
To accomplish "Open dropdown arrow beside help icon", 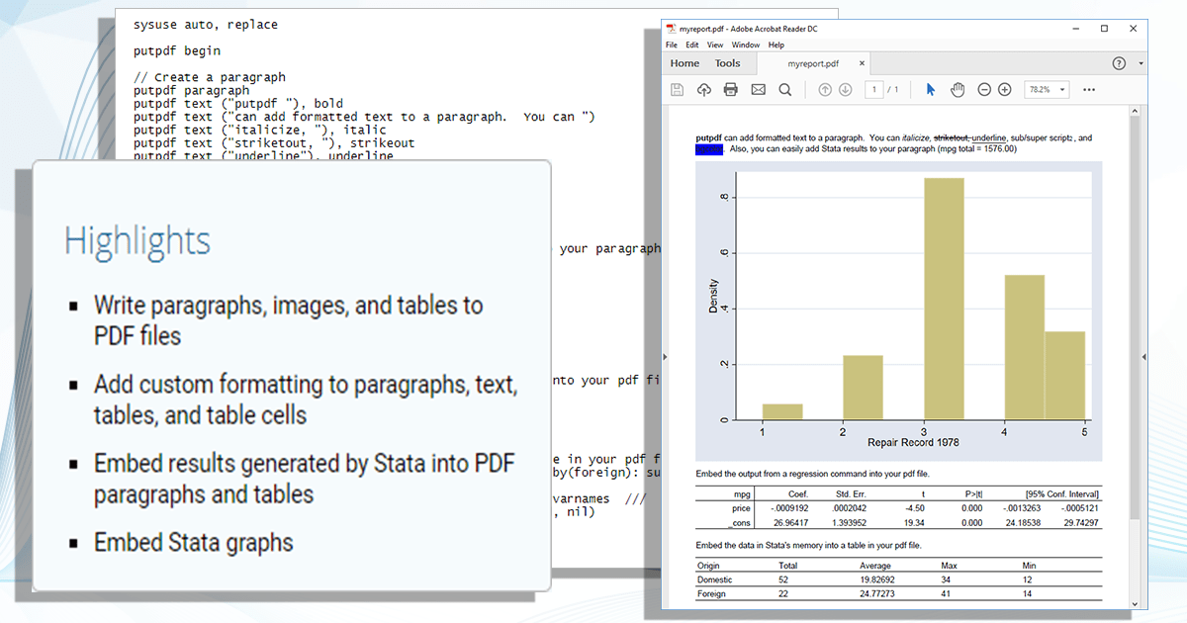I will pyautogui.click(x=1141, y=63).
